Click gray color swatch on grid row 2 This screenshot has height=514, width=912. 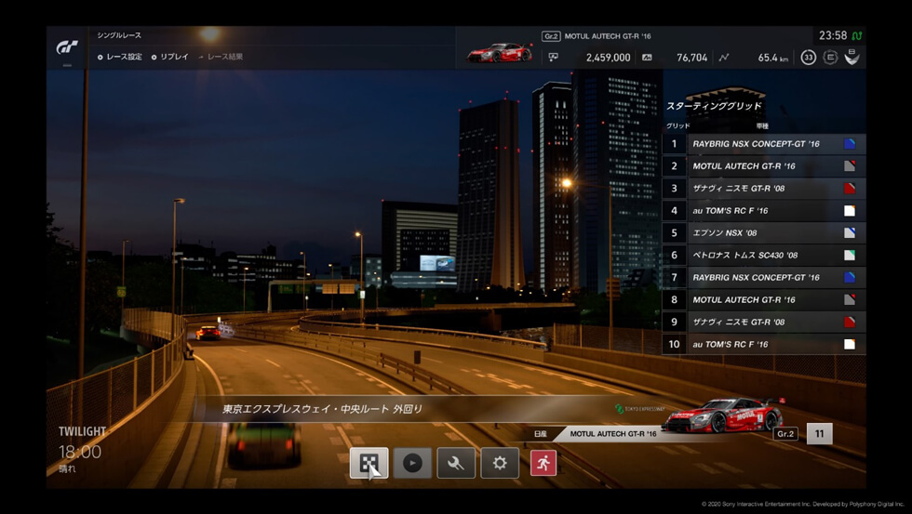click(x=850, y=166)
